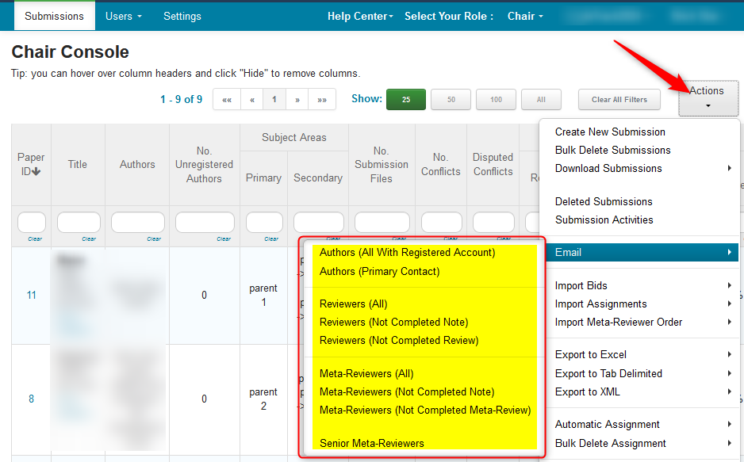Open the Users dropdown menu

[124, 16]
